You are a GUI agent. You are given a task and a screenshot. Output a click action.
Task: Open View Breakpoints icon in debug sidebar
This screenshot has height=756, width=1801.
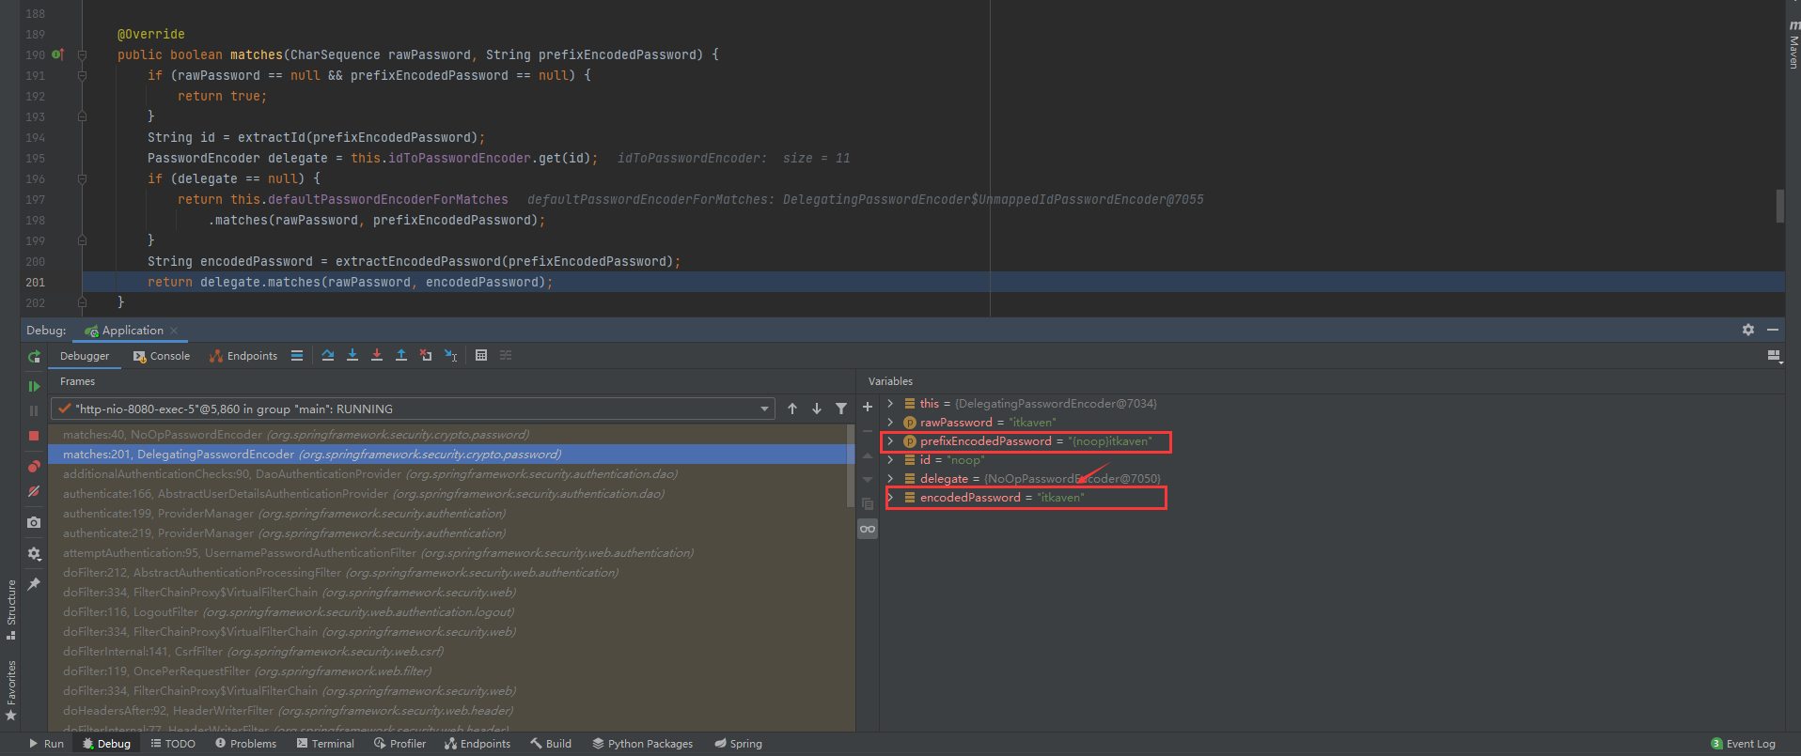pyautogui.click(x=34, y=467)
